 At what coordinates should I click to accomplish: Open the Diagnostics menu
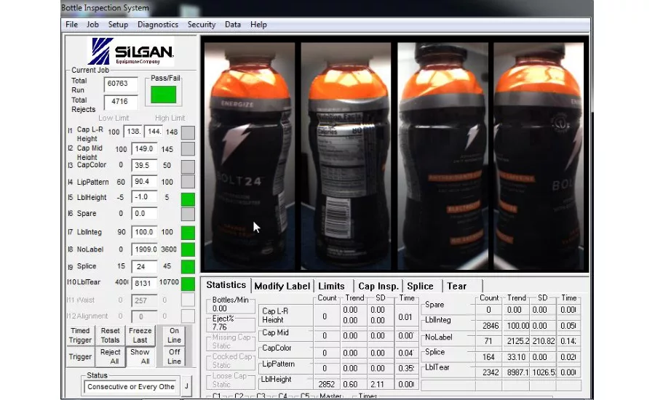click(x=158, y=25)
